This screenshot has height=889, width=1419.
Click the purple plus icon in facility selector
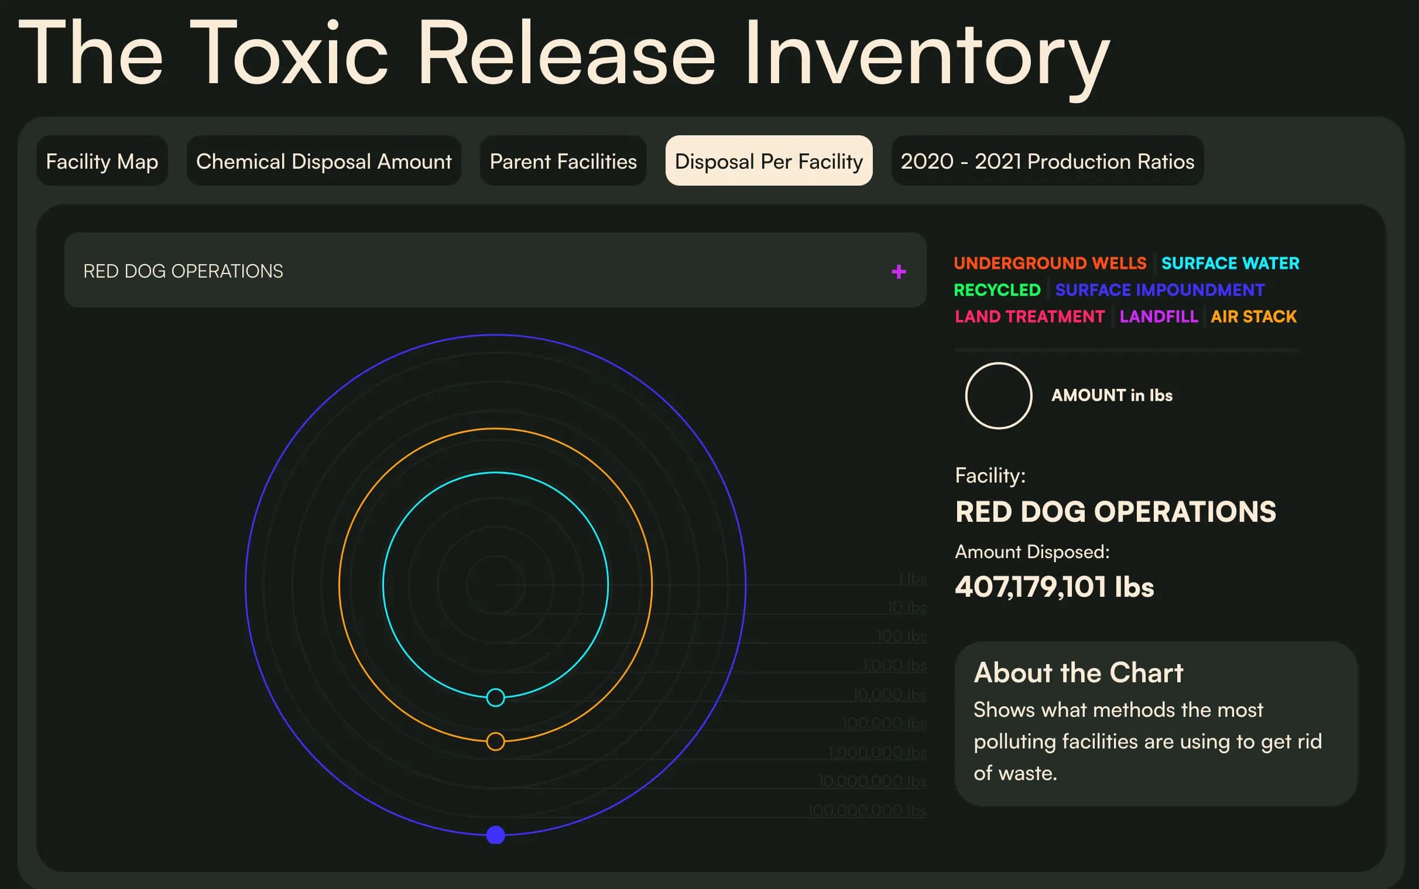(x=899, y=272)
